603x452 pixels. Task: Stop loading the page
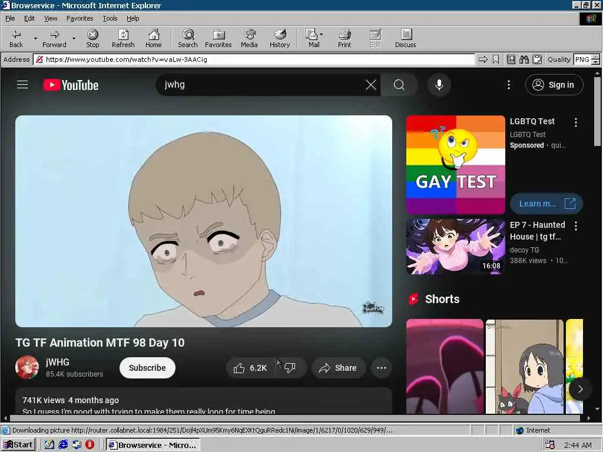click(x=92, y=38)
